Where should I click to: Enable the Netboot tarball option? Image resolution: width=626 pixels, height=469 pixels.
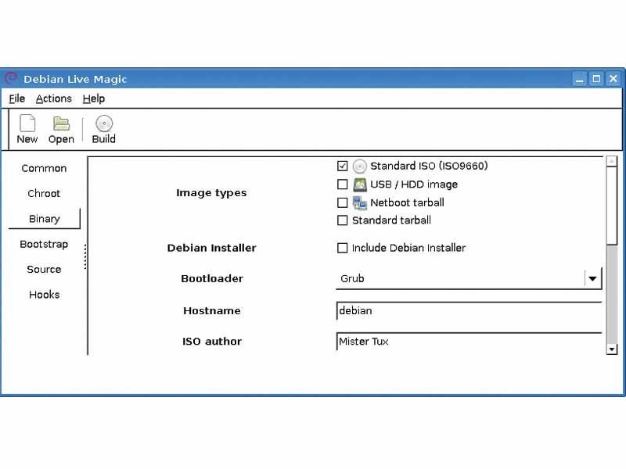[x=342, y=202]
